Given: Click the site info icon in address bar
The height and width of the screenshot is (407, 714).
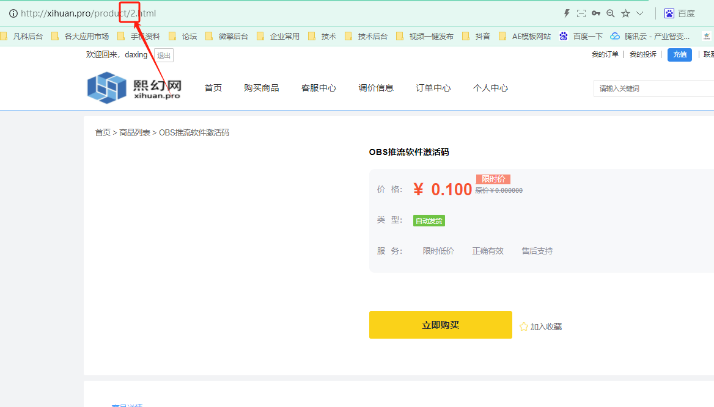Looking at the screenshot, I should 13,13.
